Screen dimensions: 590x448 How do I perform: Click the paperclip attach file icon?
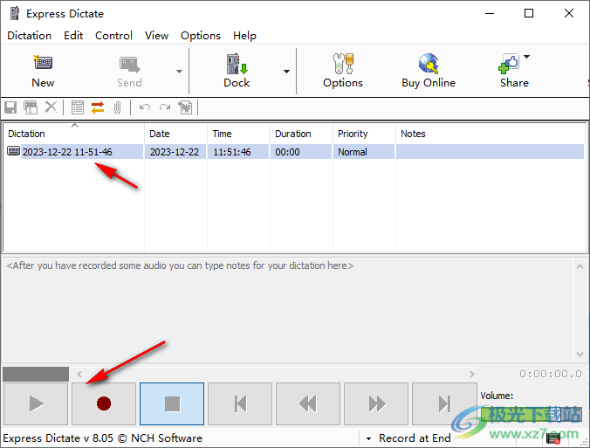coord(116,107)
